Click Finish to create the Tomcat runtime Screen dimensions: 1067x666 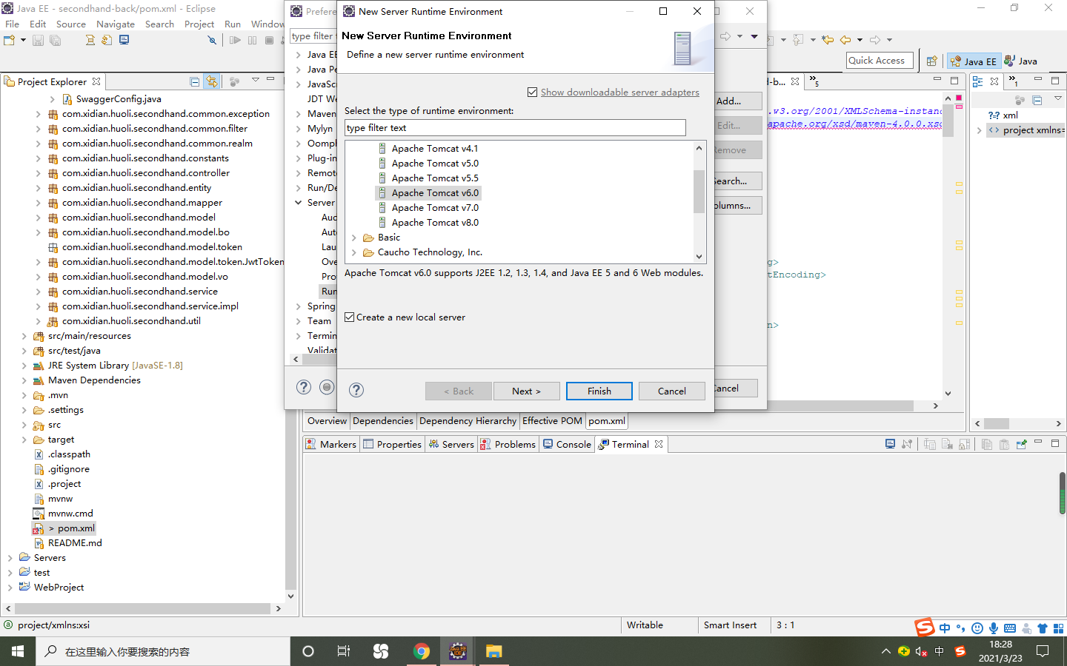pyautogui.click(x=599, y=391)
